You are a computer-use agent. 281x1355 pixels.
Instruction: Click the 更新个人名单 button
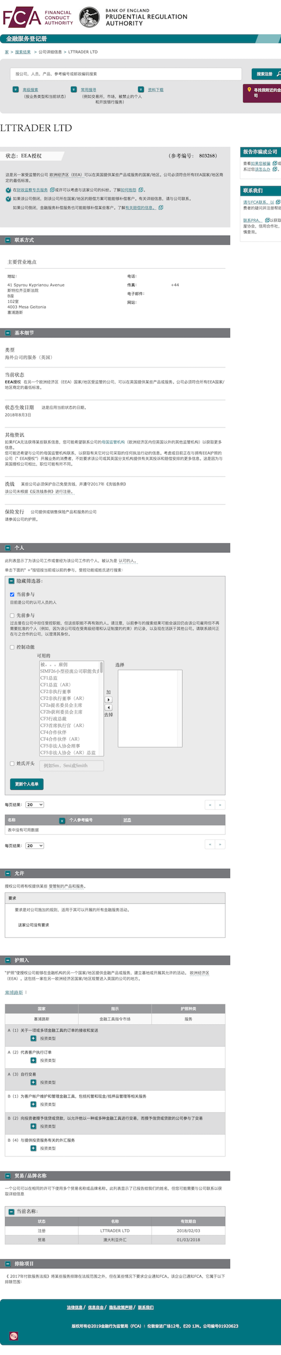click(26, 784)
